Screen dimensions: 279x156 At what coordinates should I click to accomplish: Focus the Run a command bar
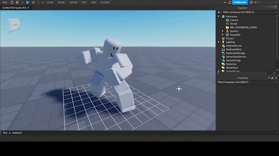[x=138, y=133]
